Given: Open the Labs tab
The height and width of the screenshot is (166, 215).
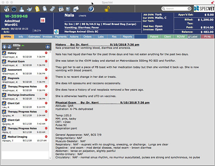Looking at the screenshot, I should [101, 37].
